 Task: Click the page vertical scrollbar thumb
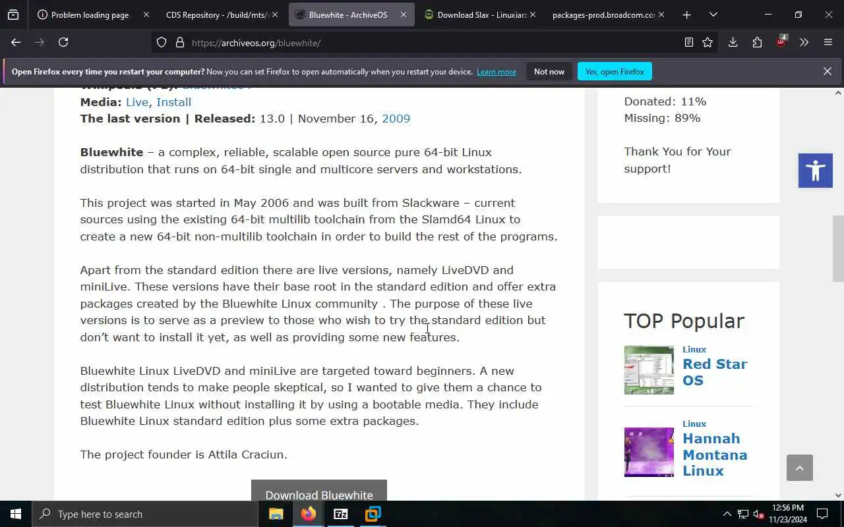838,249
